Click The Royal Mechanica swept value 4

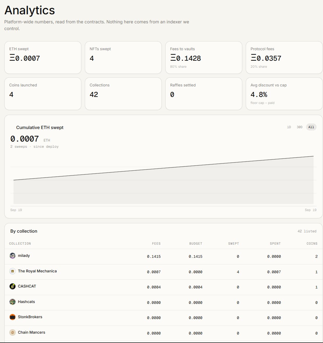[x=238, y=272]
